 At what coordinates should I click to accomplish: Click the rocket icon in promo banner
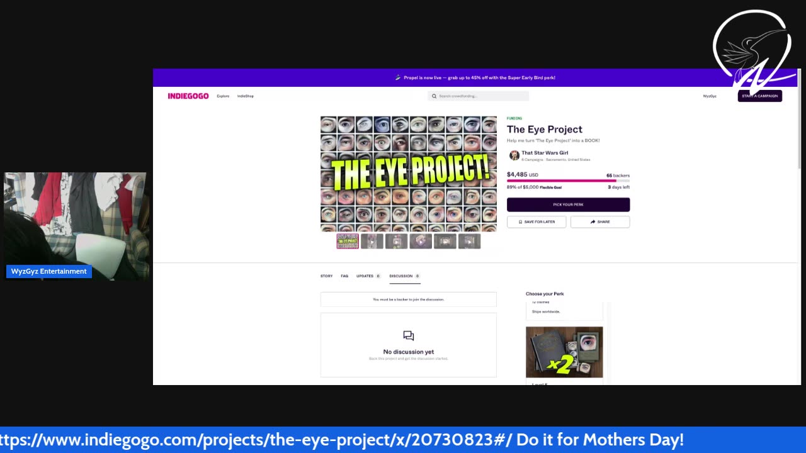coord(398,77)
